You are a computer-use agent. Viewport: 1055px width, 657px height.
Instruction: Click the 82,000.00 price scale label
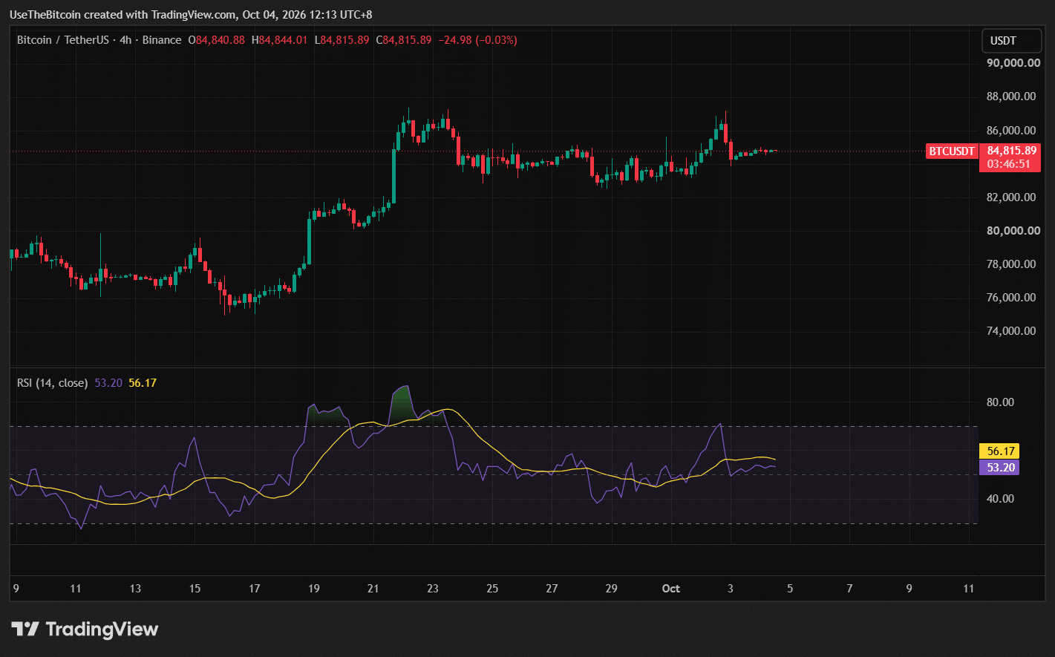[1013, 197]
